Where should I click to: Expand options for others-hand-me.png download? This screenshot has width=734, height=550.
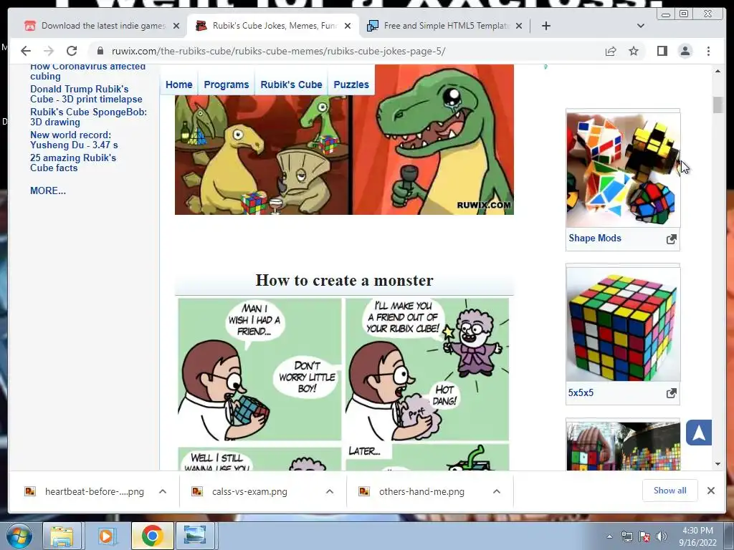coord(497,491)
